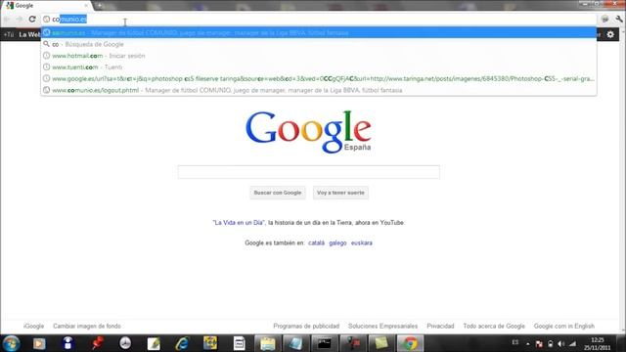Launch red pushpin taskbar icon
Screen dimensions: 626x352
click(x=97, y=343)
